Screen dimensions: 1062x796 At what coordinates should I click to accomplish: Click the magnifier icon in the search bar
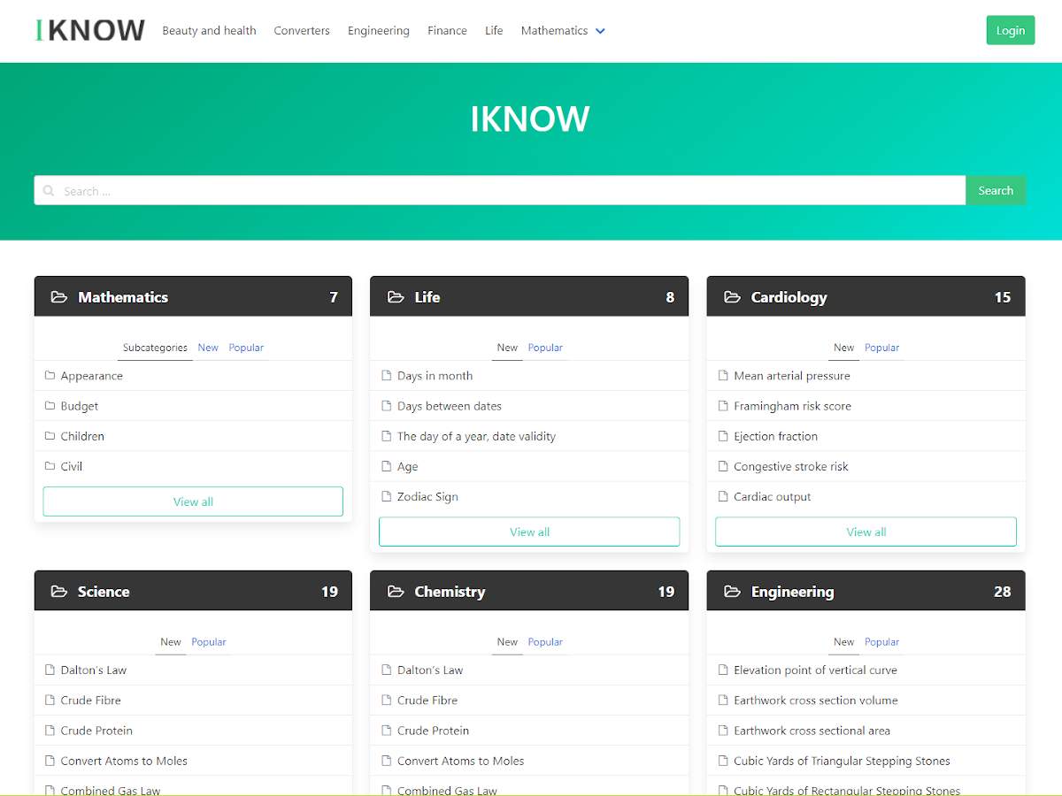[51, 190]
